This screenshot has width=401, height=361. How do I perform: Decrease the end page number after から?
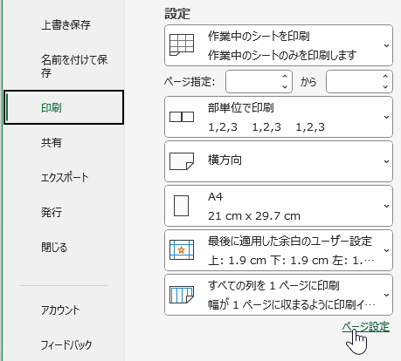point(385,87)
